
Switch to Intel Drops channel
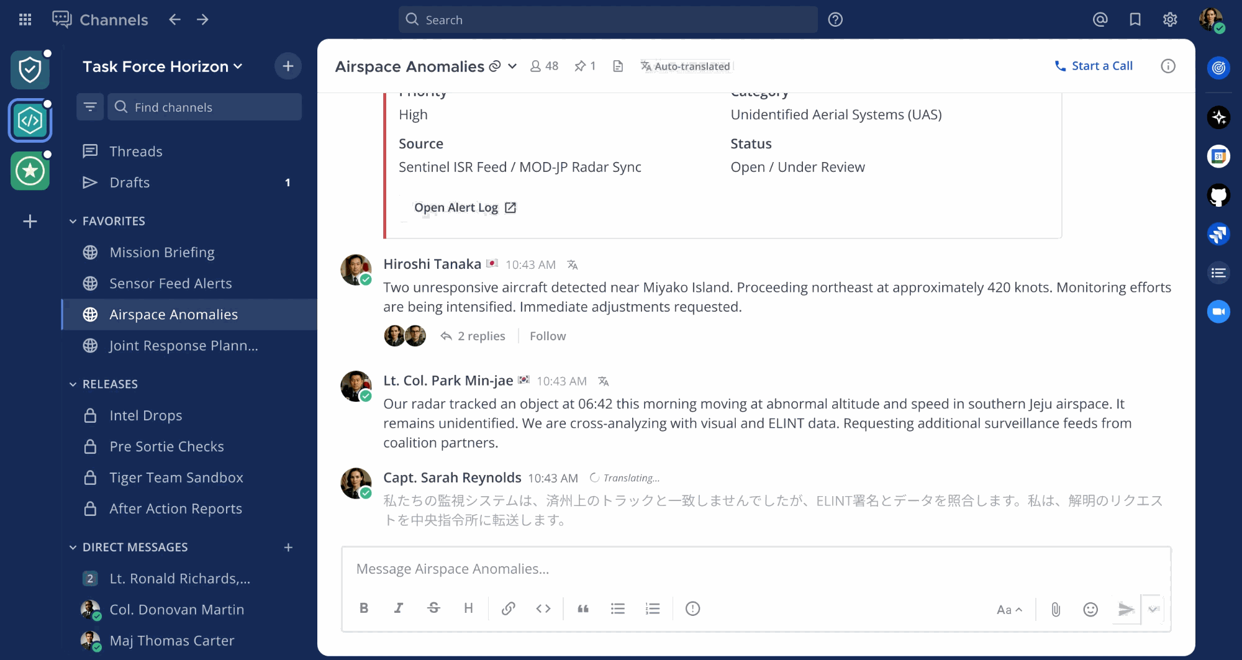coord(189,415)
